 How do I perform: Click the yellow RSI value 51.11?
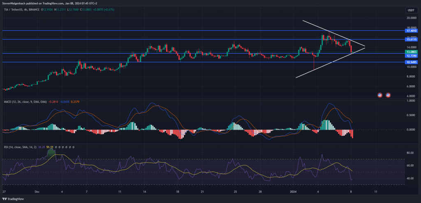pyautogui.click(x=49, y=147)
